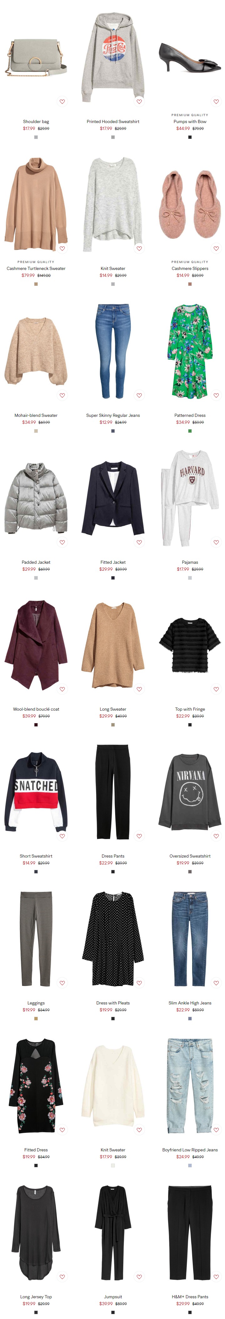
Task: Open the Mohair-blend Sweater product link
Action: click(36, 415)
